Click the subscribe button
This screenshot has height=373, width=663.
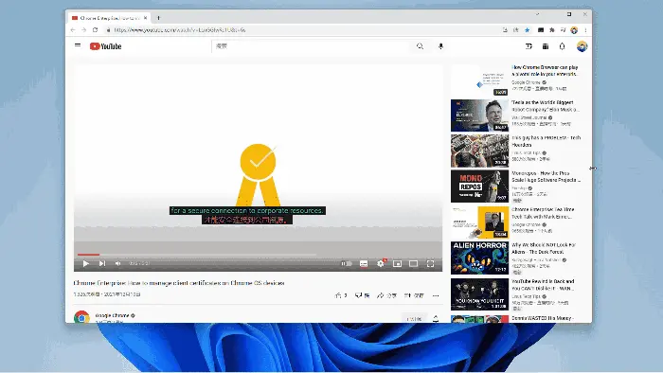click(x=414, y=319)
